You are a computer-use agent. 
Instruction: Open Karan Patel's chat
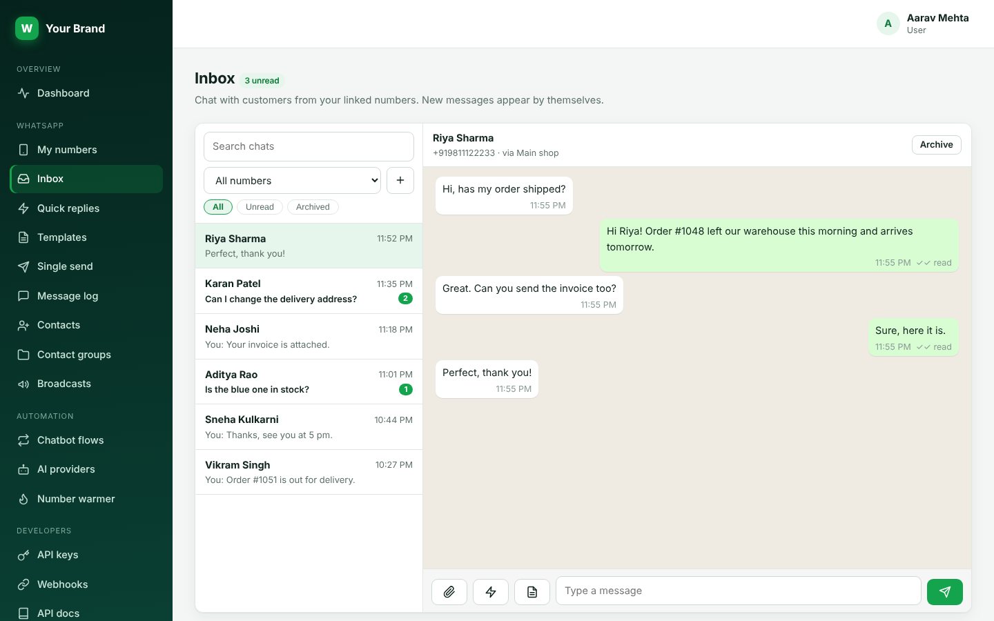(309, 291)
